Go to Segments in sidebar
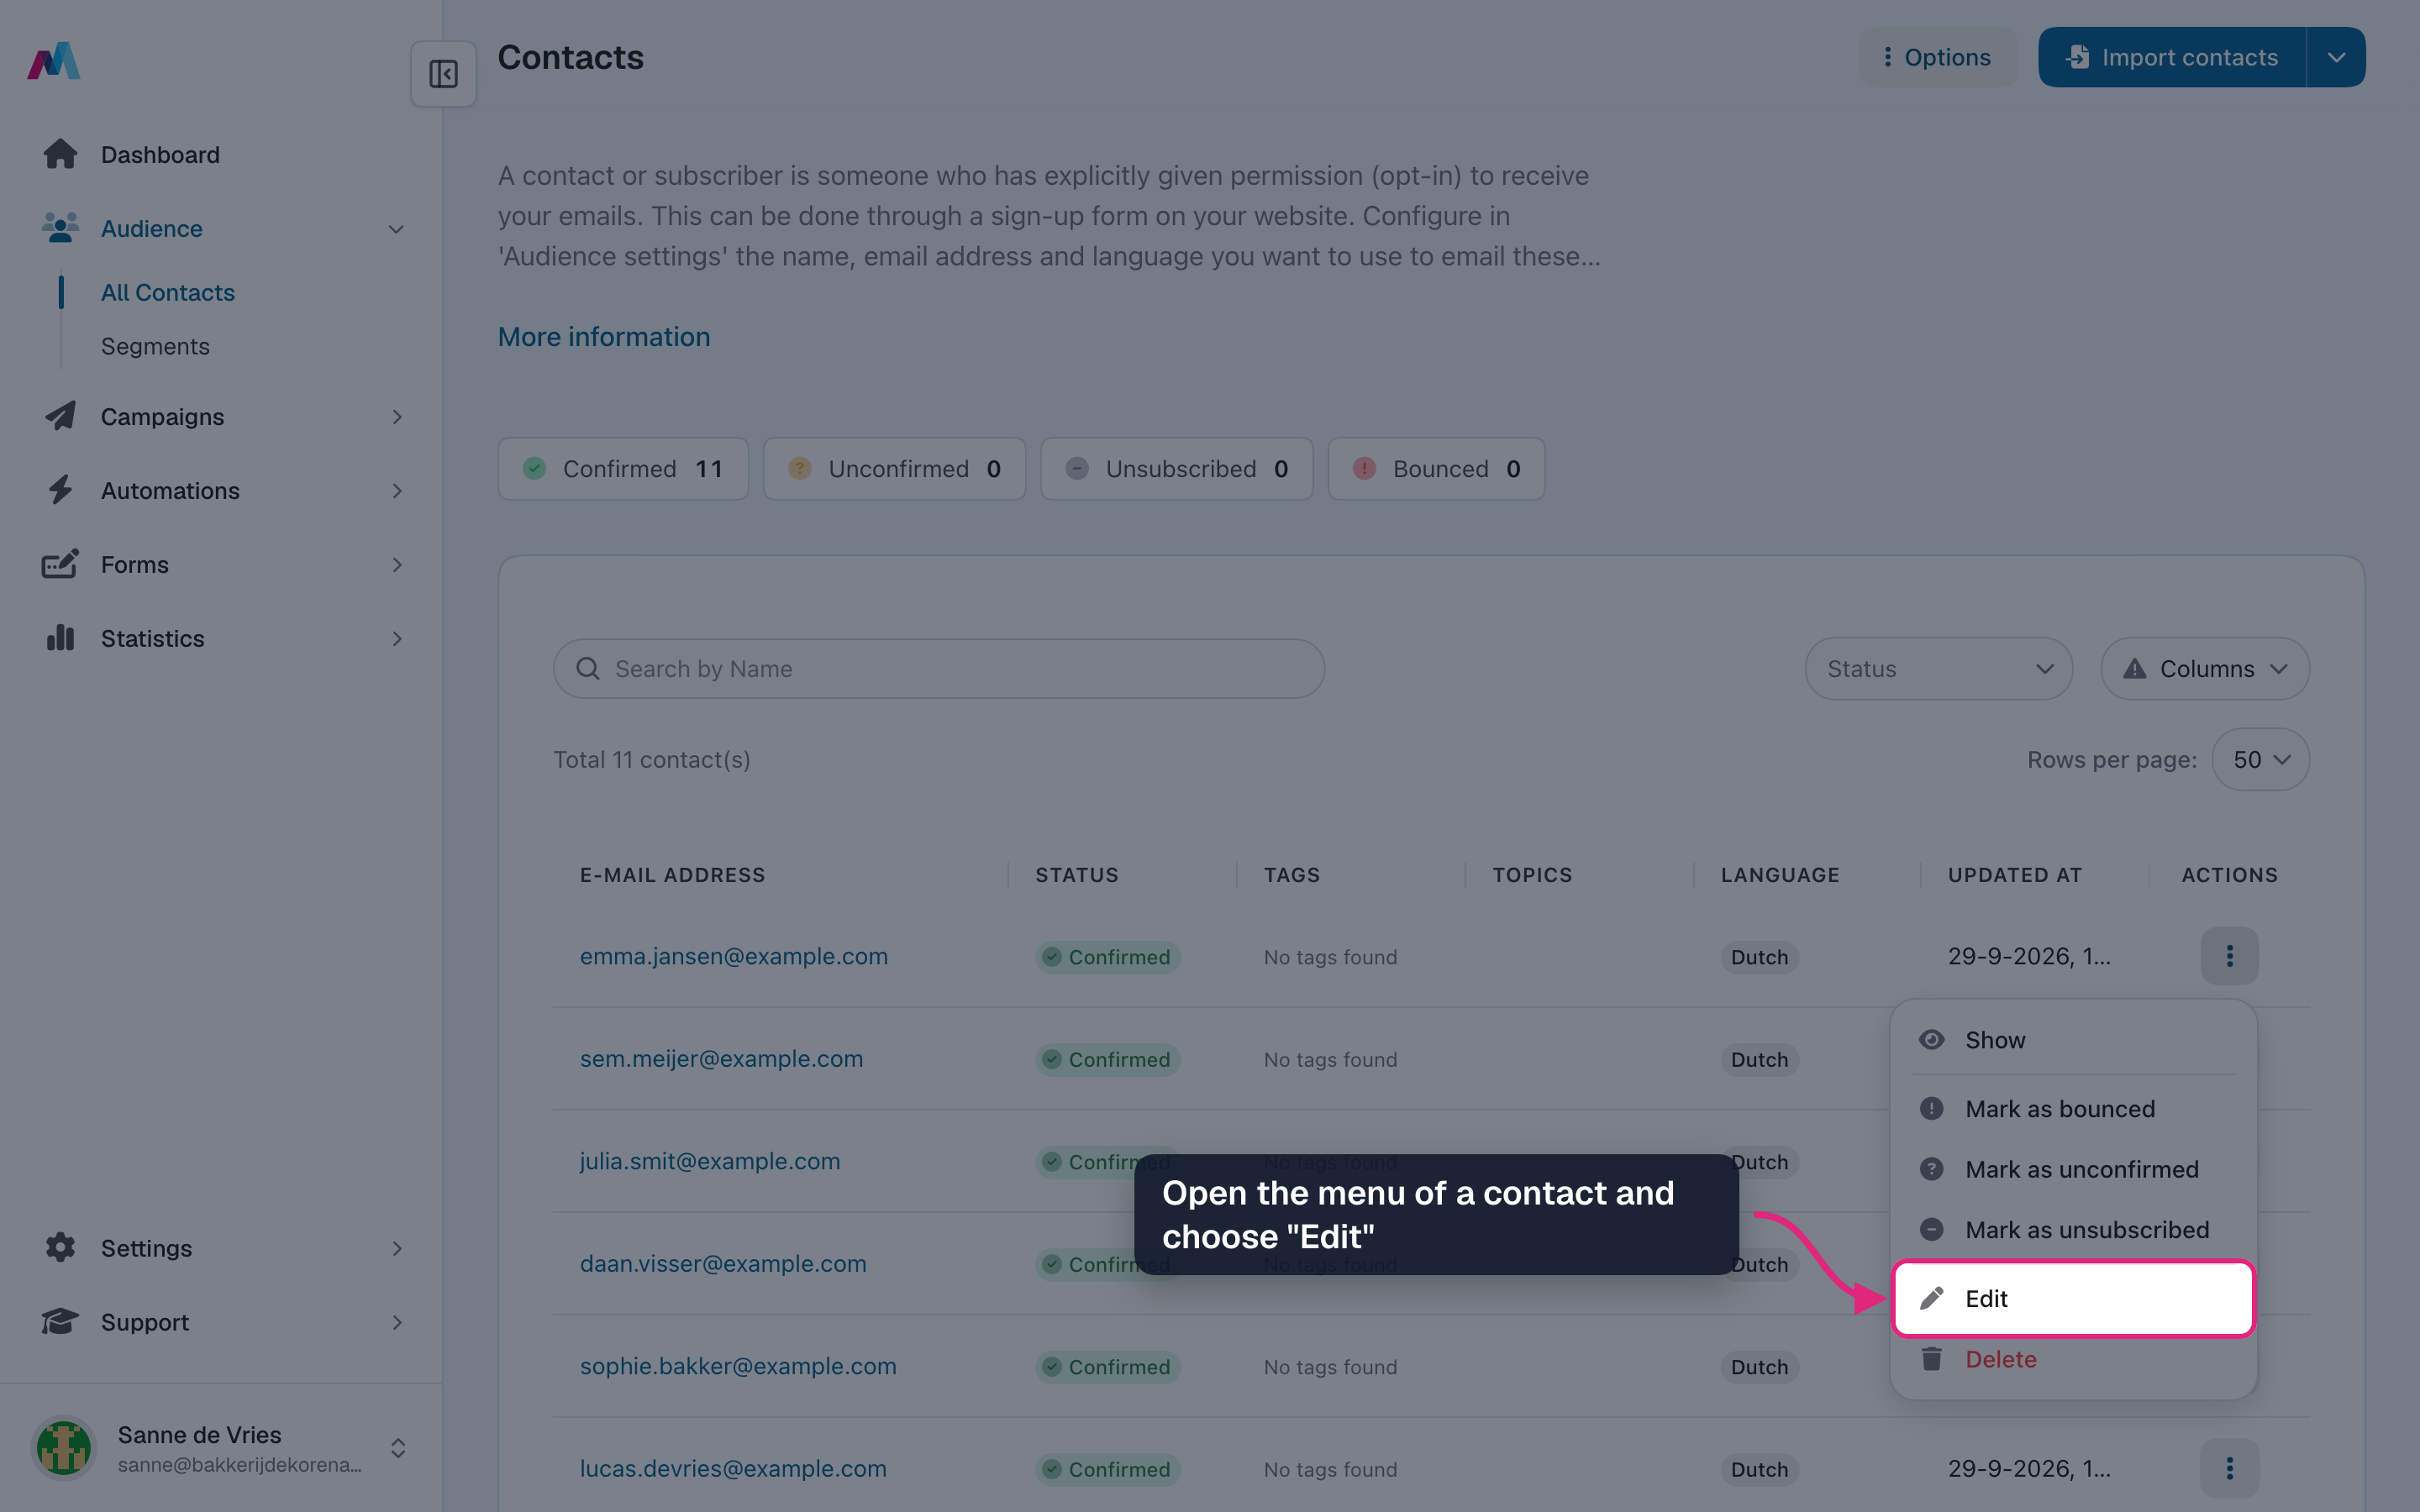The height and width of the screenshot is (1512, 2420). tap(155, 346)
